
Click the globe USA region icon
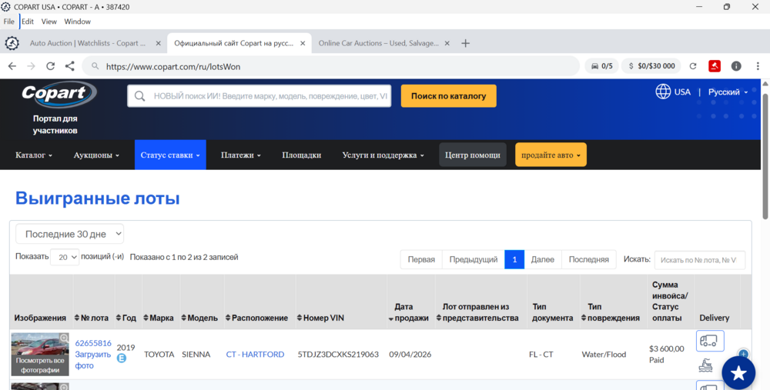coord(663,92)
